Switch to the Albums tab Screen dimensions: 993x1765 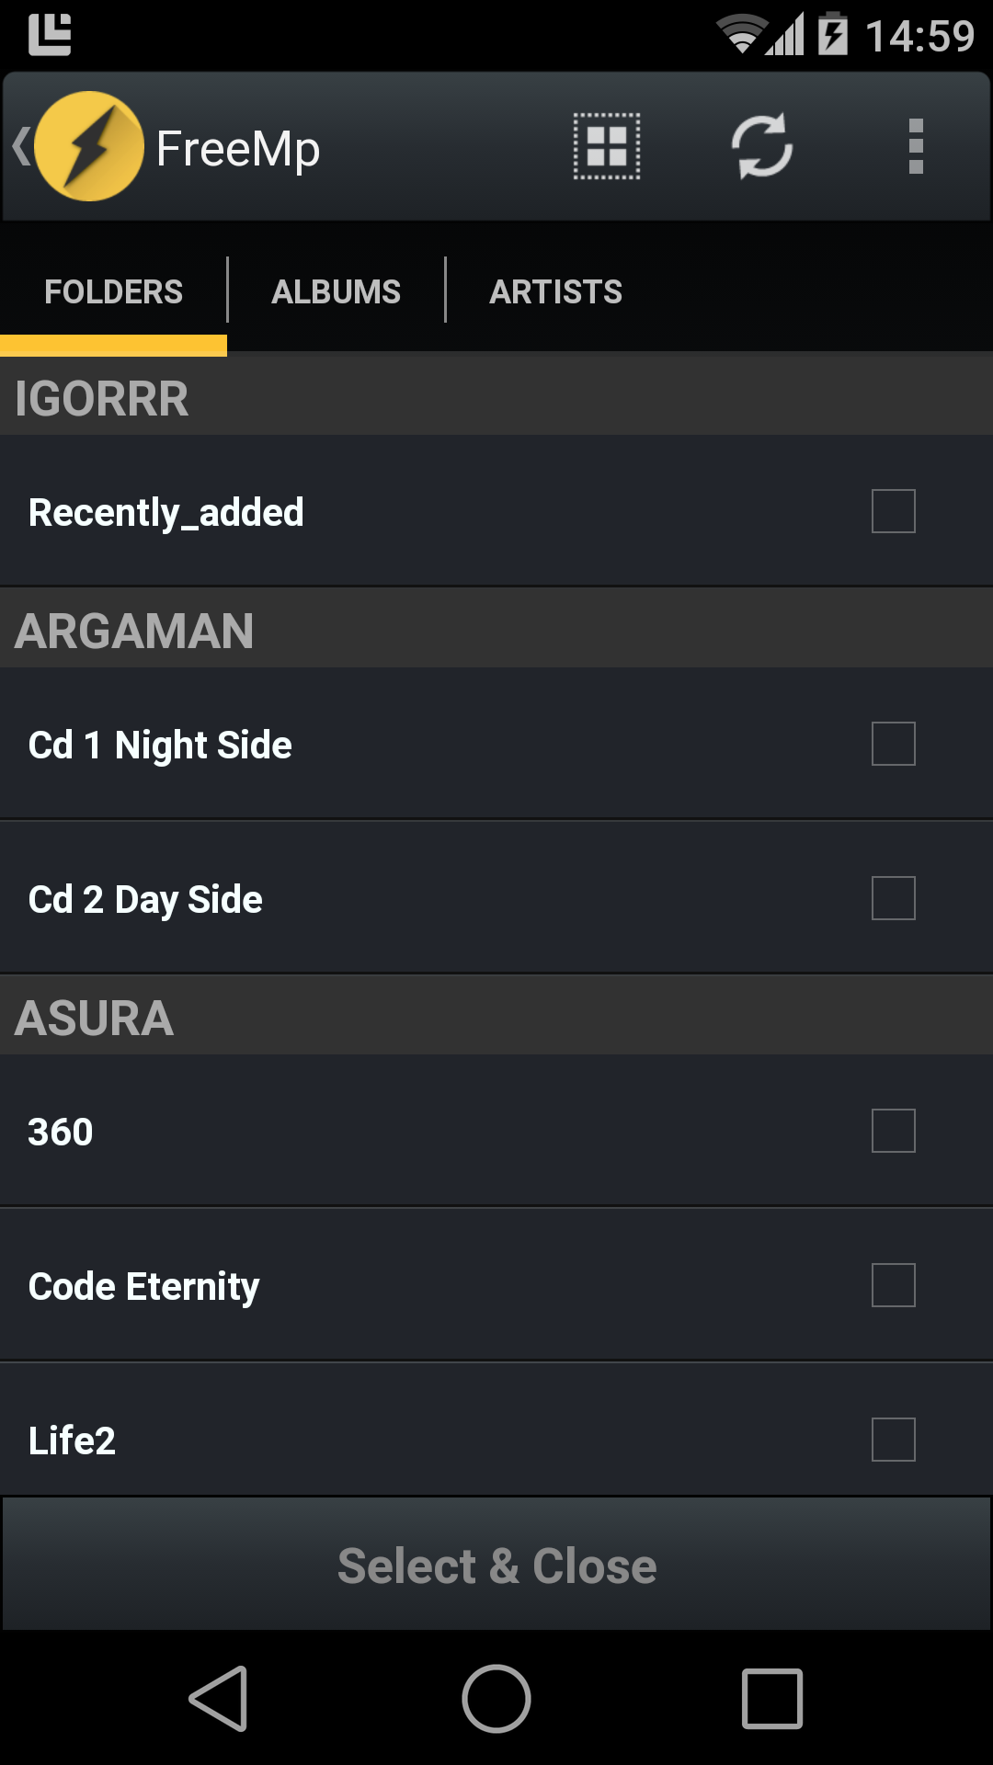(x=336, y=291)
